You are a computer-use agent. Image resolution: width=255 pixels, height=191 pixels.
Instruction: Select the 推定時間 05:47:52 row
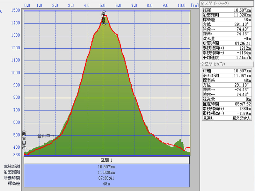pos(227,104)
